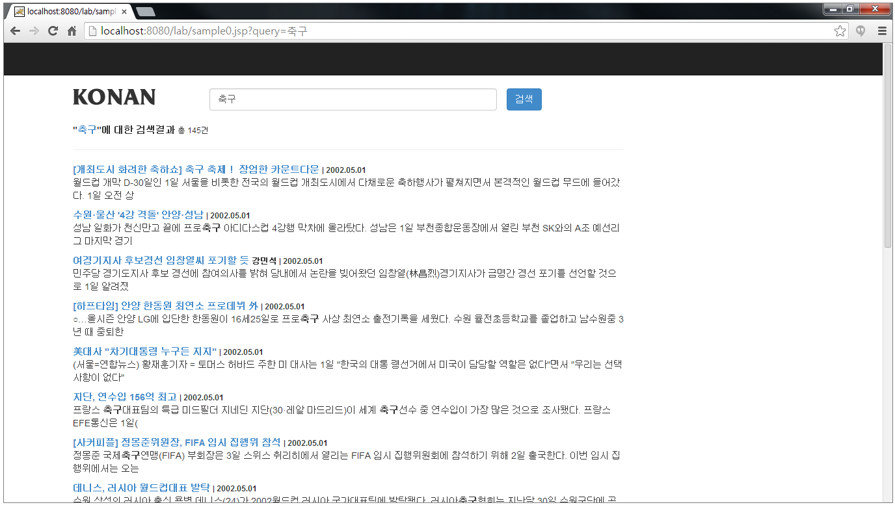Click the snippet starting (서울=연합뉴스) 황재훈기자
Image resolution: width=895 pixels, height=505 pixels.
tap(347, 370)
